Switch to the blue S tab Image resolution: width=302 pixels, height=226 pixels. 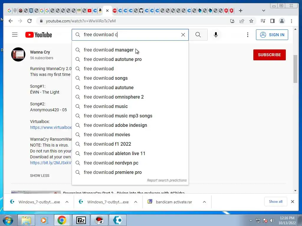coord(31,11)
